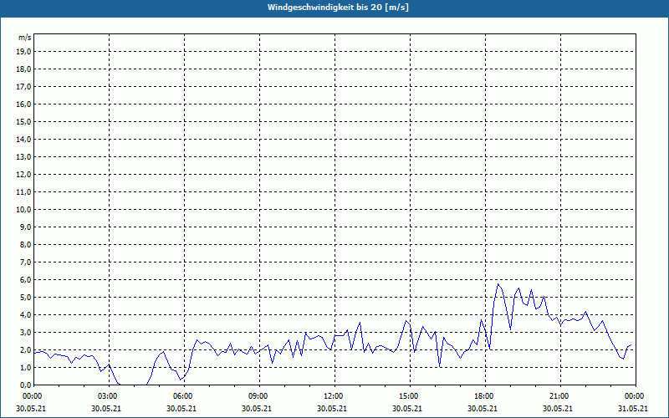Viewport: 669px width, 418px height.
Task: Click the 1,0 y-axis value
Action: point(25,368)
